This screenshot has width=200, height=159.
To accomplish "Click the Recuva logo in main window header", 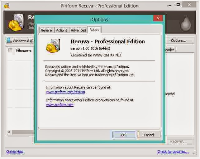I will [x=16, y=22].
